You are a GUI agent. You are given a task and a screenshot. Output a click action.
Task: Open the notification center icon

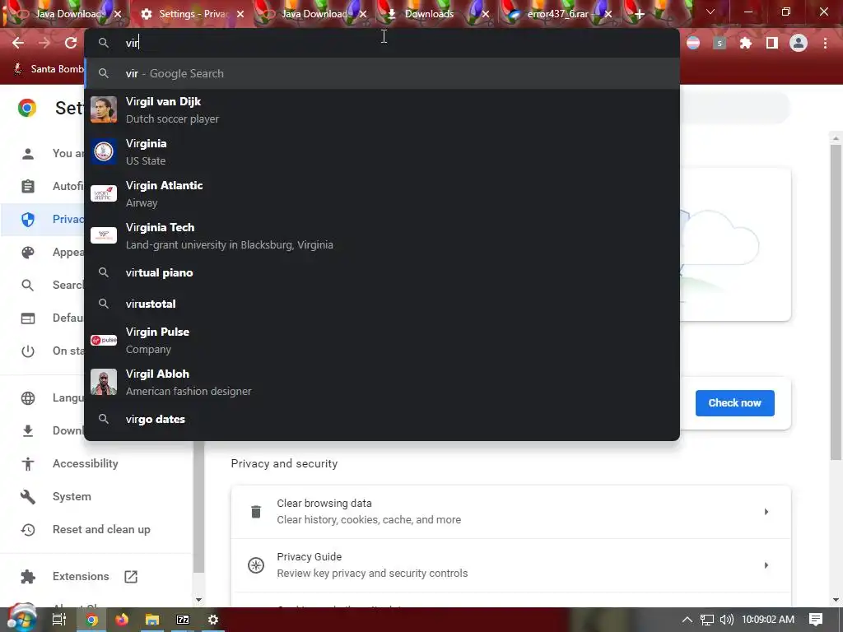click(816, 620)
